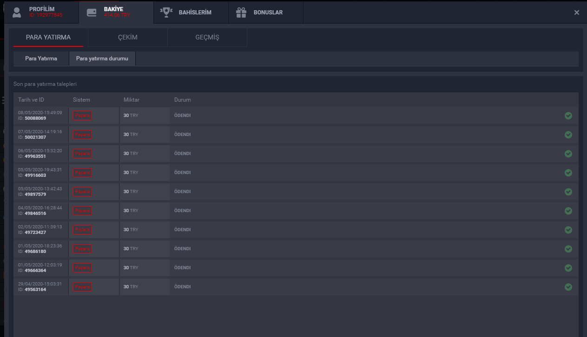
Task: Click profile ID 192977845 text
Action: pos(46,15)
